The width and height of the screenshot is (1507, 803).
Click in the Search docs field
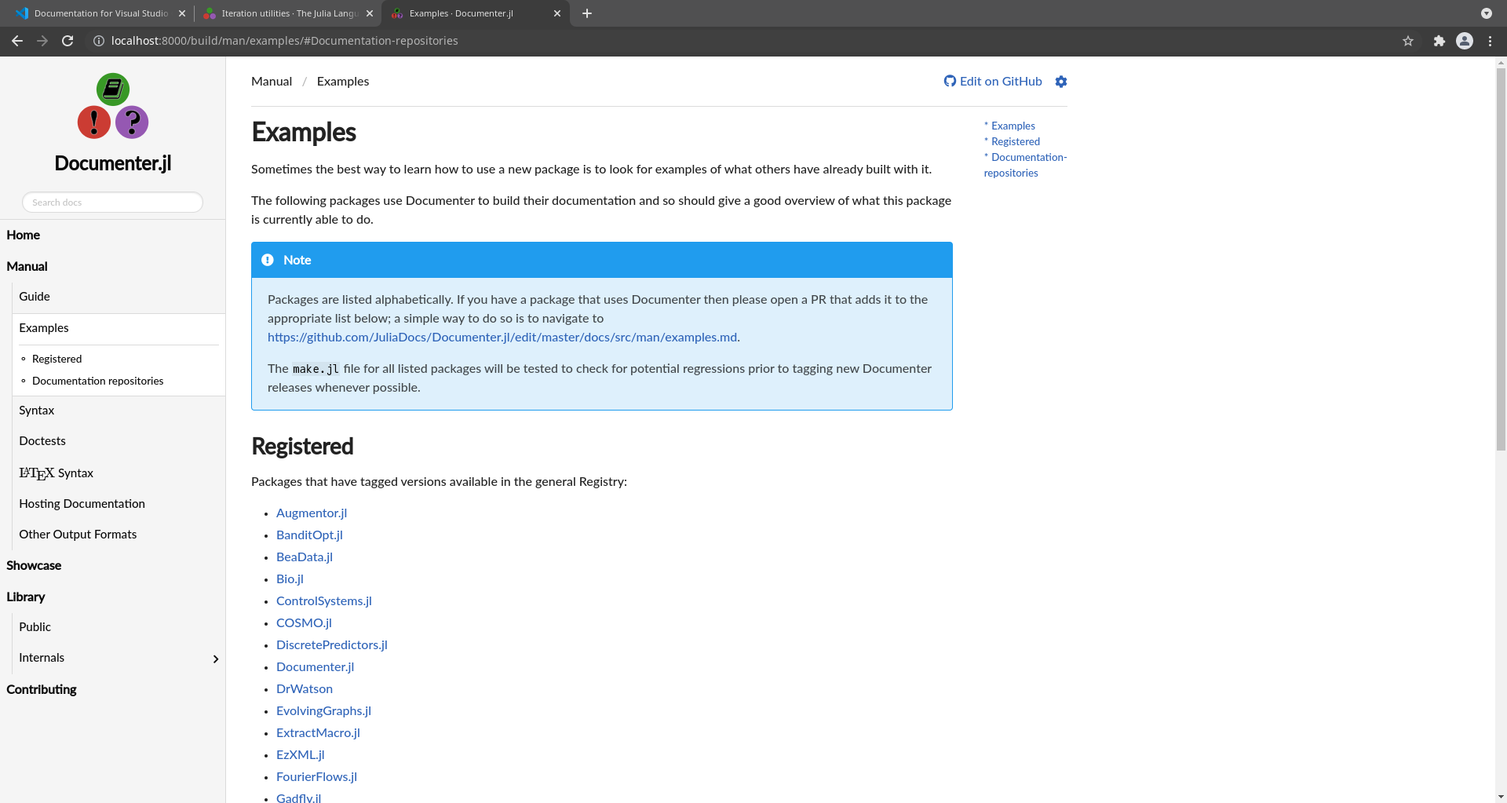click(x=112, y=203)
